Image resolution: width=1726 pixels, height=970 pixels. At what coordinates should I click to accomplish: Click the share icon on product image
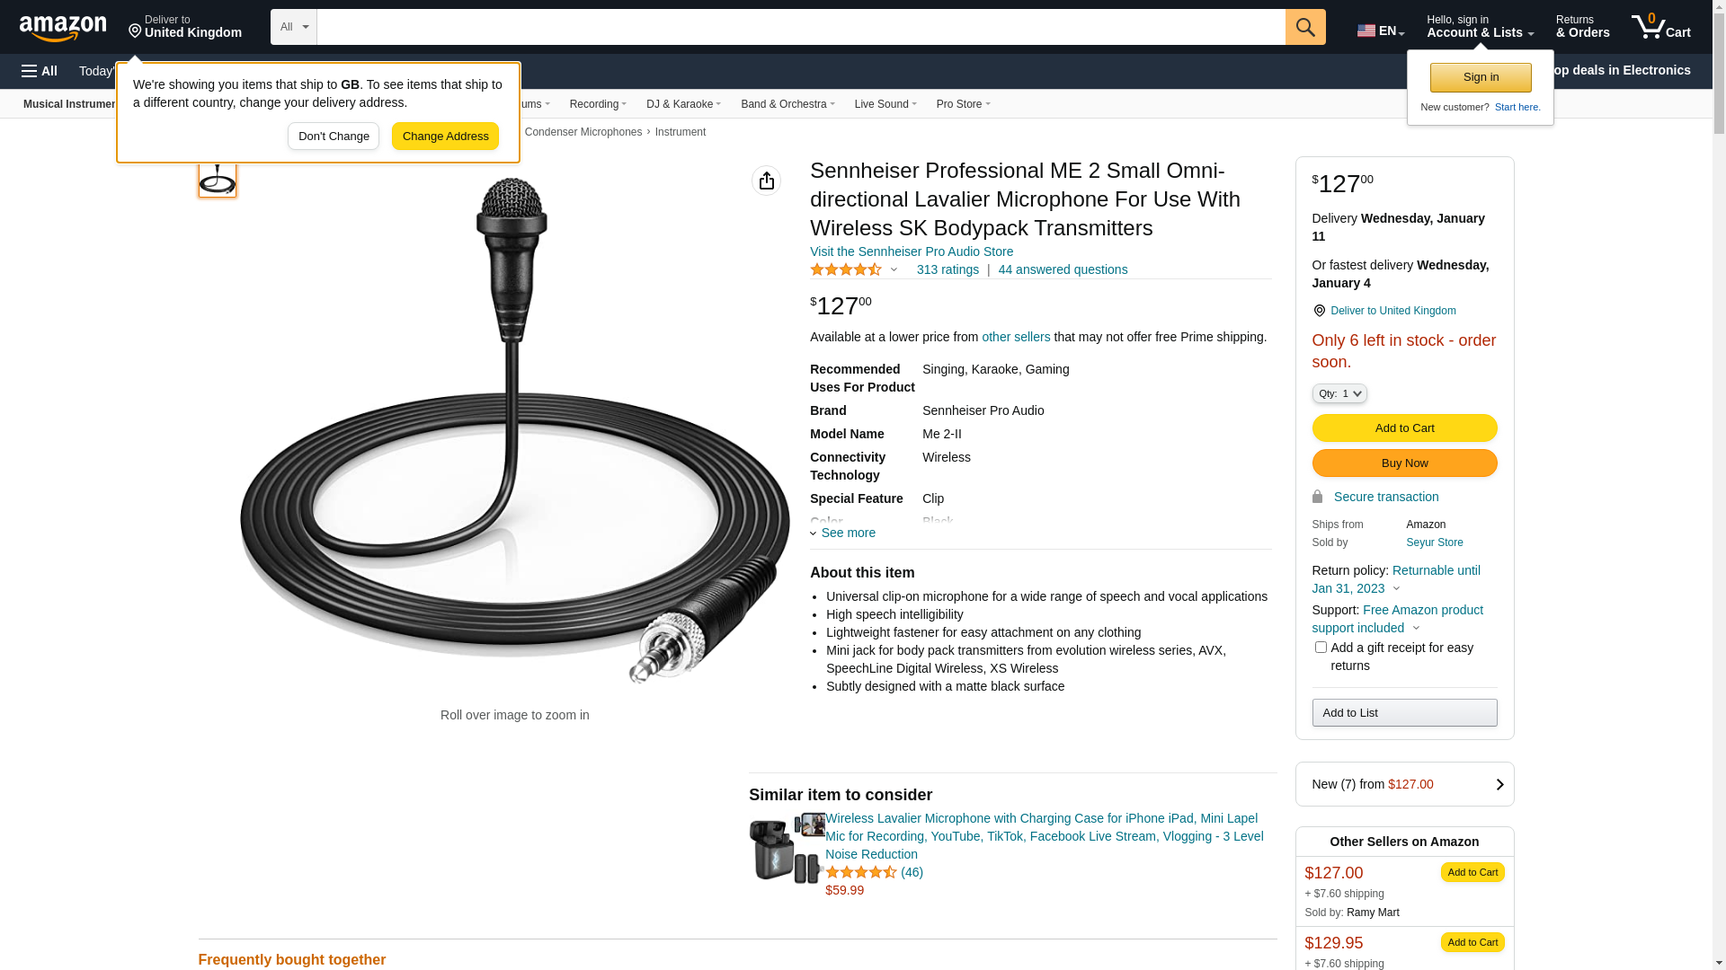click(x=766, y=181)
